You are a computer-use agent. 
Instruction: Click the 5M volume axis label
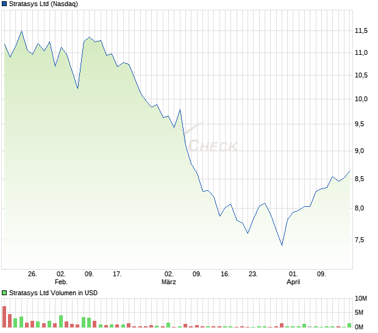358,312
